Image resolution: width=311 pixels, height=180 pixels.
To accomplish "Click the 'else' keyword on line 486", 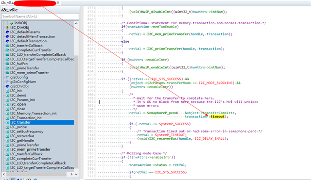I will point(125,41).
